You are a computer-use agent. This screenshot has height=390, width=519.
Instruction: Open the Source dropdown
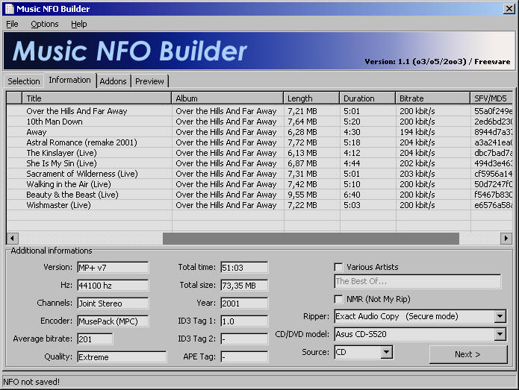(386, 352)
